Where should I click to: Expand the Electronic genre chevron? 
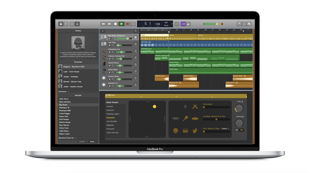click(68, 92)
